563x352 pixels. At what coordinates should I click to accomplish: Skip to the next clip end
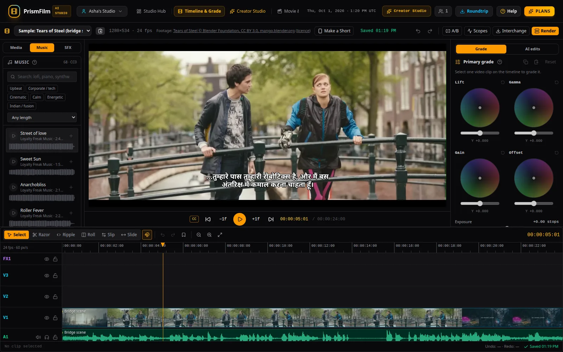click(x=271, y=219)
